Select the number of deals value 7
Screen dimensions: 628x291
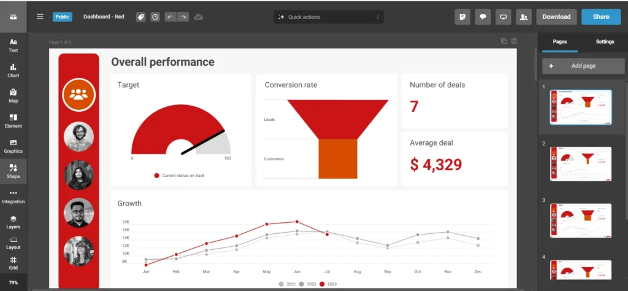coord(414,107)
